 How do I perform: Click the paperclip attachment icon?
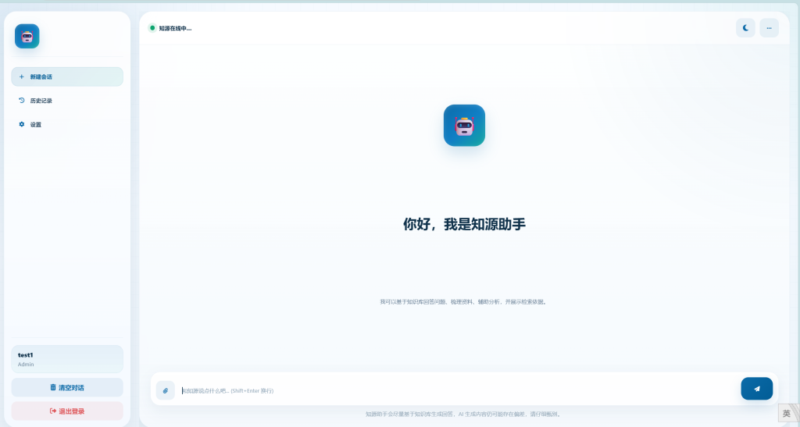click(x=166, y=390)
